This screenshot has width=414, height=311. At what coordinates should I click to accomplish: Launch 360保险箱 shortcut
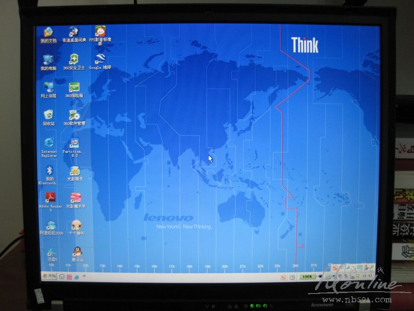(x=74, y=90)
